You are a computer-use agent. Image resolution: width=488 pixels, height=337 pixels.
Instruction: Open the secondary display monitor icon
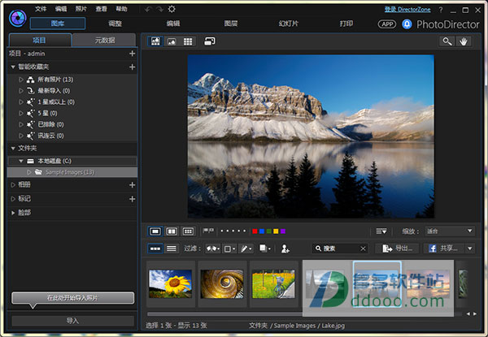[210, 41]
